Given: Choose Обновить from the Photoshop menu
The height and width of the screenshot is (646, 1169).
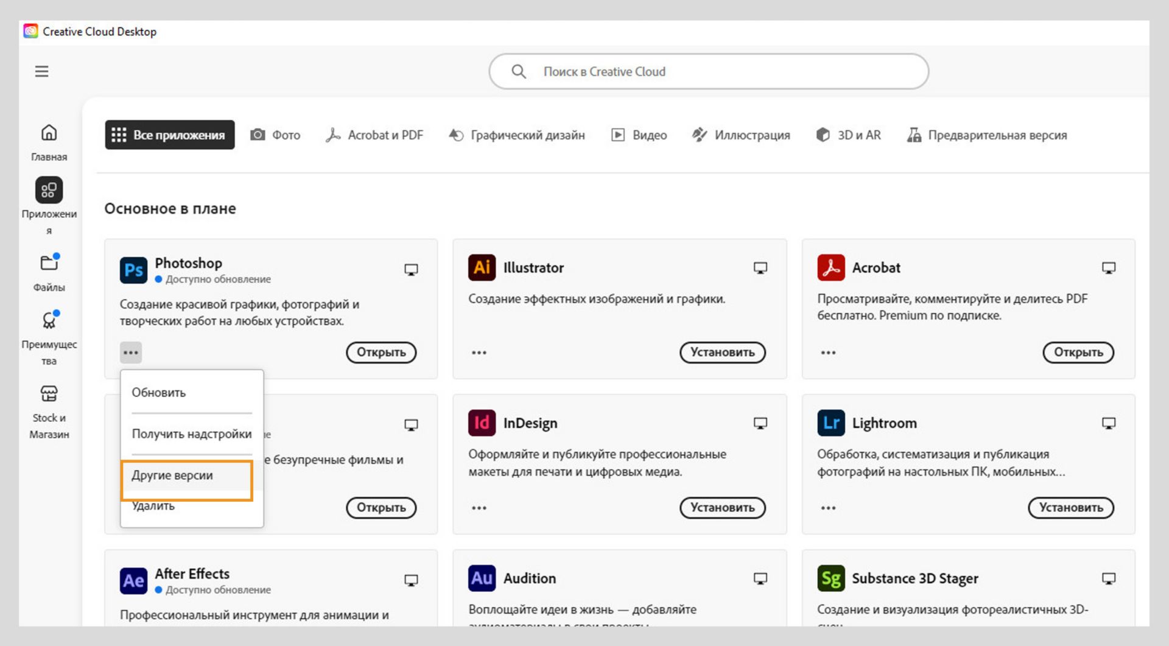Looking at the screenshot, I should [159, 393].
